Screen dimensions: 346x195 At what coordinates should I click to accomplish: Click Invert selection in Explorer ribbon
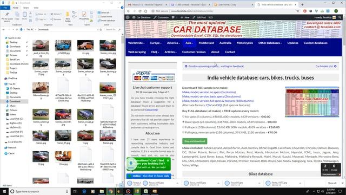[x=107, y=21]
